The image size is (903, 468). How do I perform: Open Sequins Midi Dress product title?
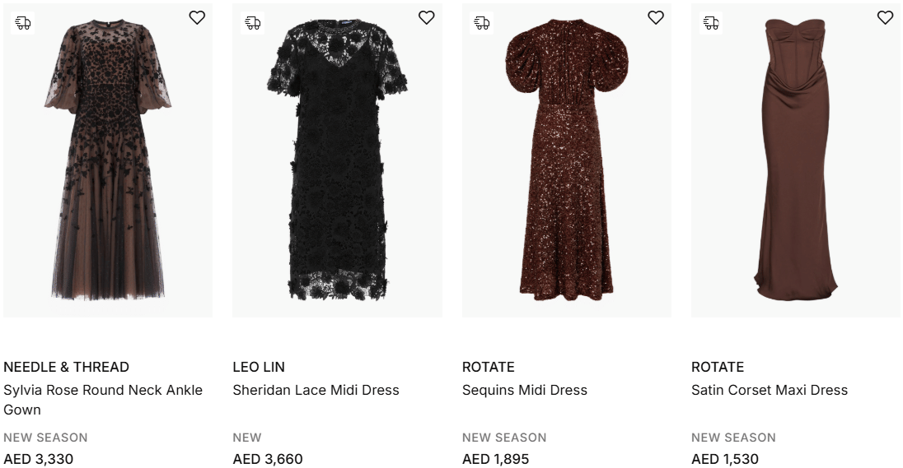pos(524,390)
